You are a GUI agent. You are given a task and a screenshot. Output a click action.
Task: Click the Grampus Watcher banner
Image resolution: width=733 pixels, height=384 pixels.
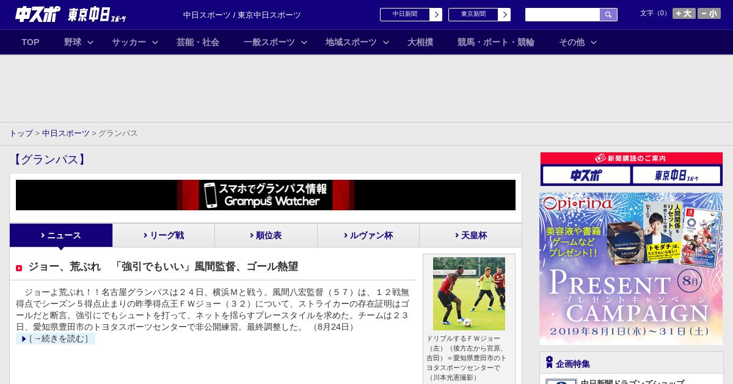266,195
